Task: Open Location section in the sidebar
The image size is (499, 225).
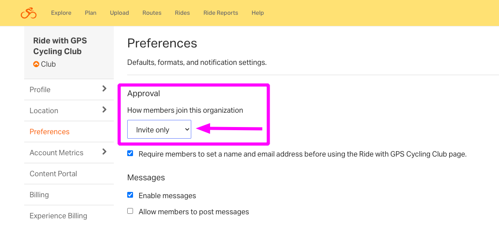Action: (44, 110)
